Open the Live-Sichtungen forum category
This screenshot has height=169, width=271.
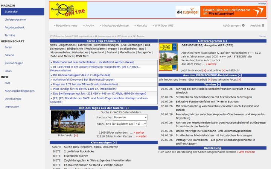point(132,45)
